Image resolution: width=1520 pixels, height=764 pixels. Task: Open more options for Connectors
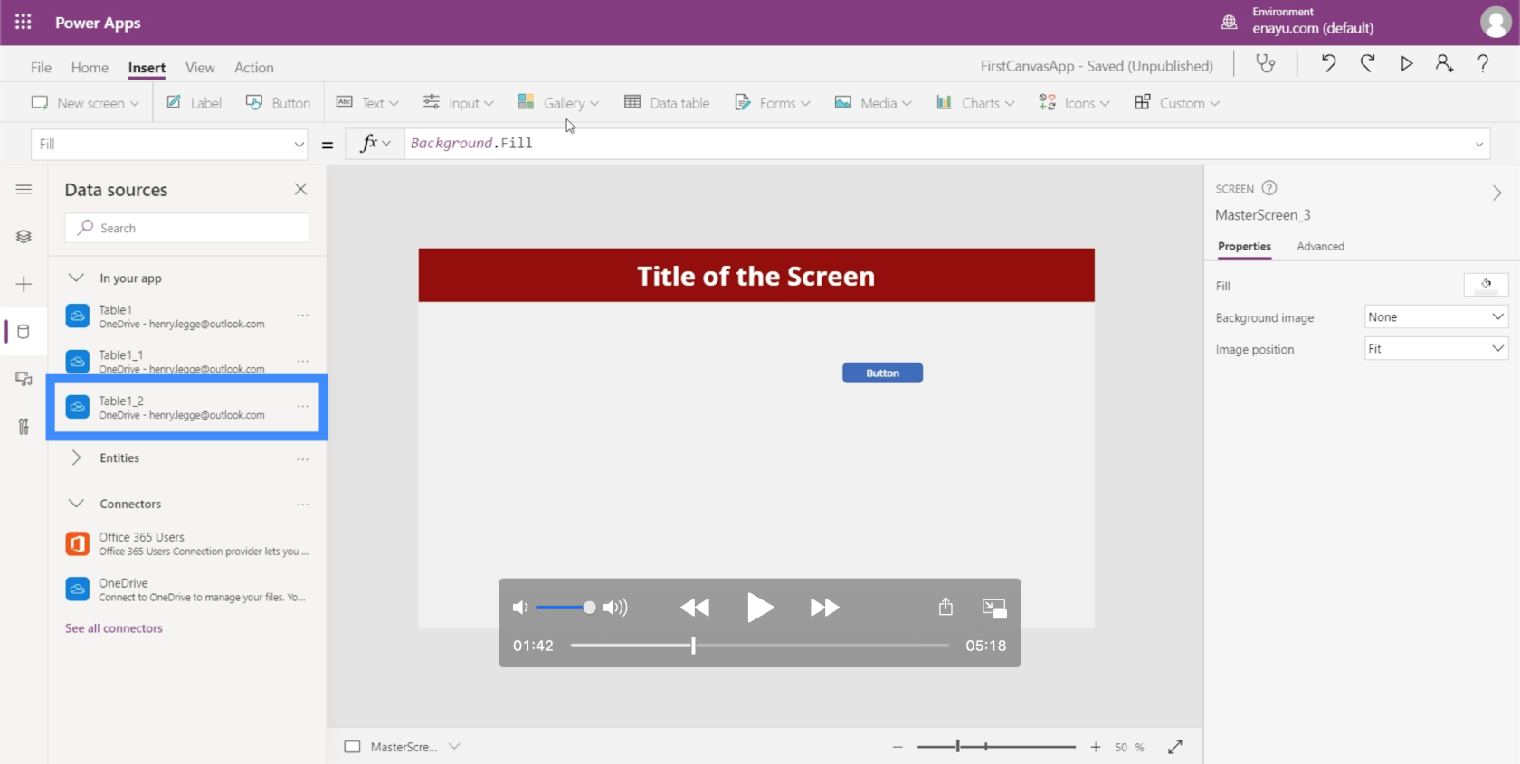point(302,505)
